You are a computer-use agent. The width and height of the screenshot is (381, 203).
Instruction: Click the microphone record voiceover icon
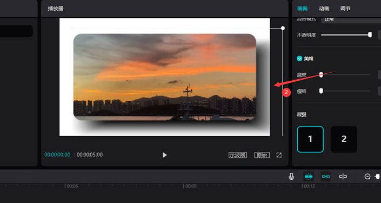click(291, 177)
